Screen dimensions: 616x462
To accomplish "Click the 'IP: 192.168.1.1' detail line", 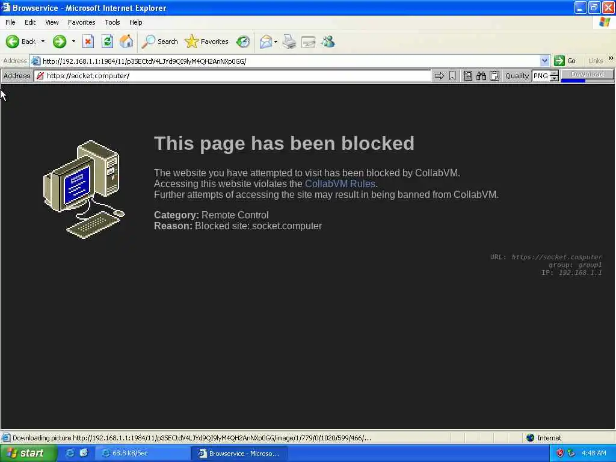I will [571, 273].
